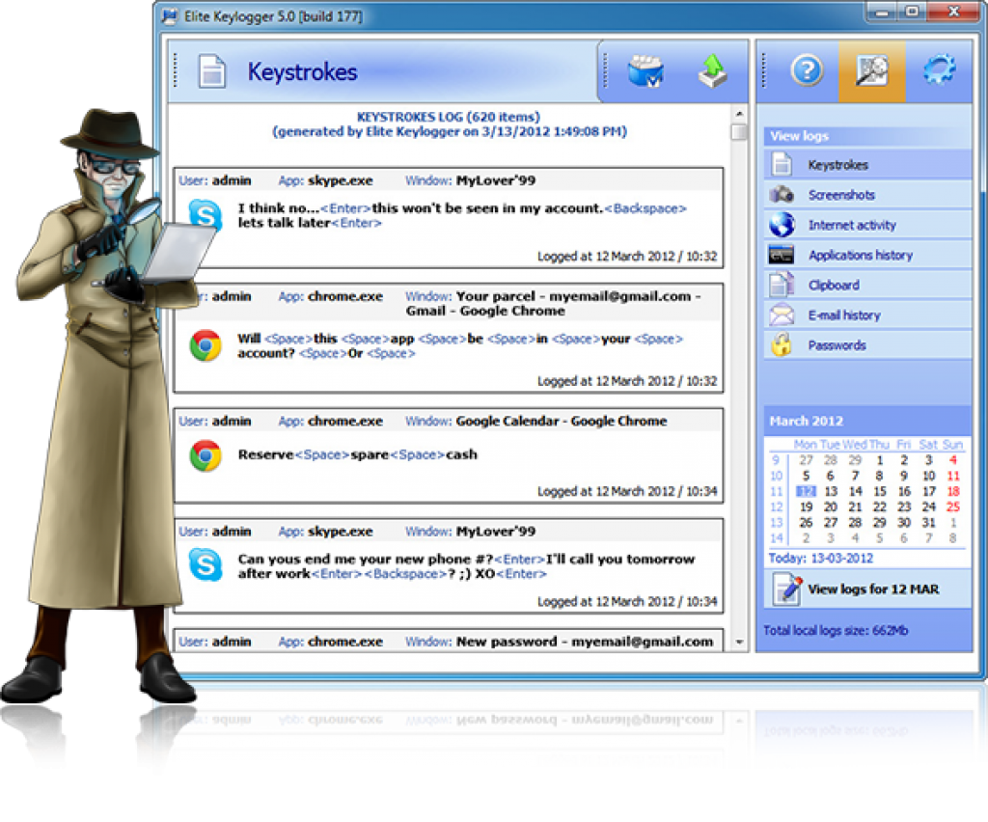Select March 13 in calendar
This screenshot has height=822, width=988.
(831, 491)
